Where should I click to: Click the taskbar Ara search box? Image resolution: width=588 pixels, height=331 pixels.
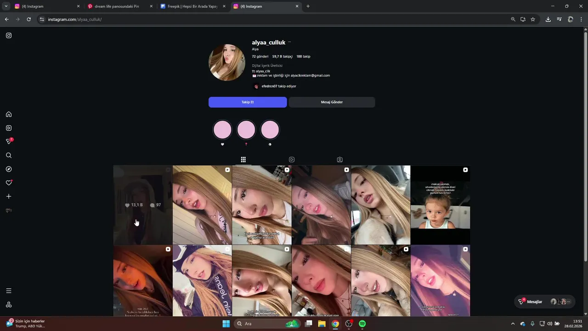(268, 324)
